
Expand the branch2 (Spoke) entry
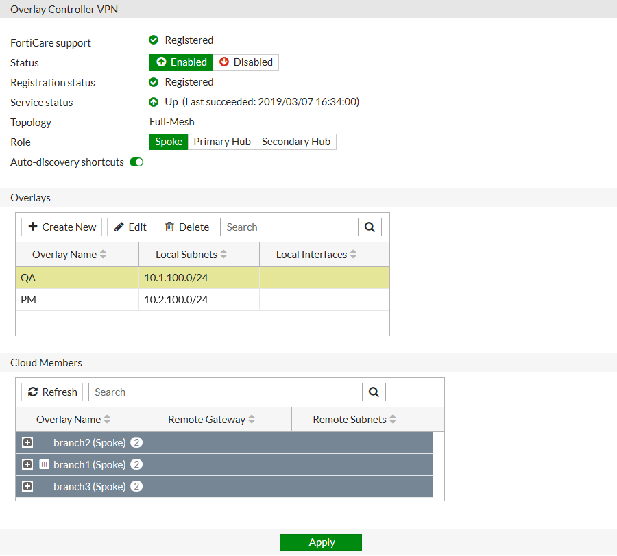click(27, 442)
